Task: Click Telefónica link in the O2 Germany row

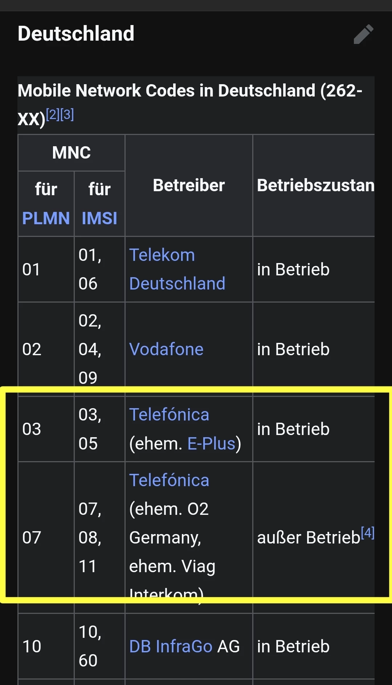Action: pyautogui.click(x=169, y=480)
